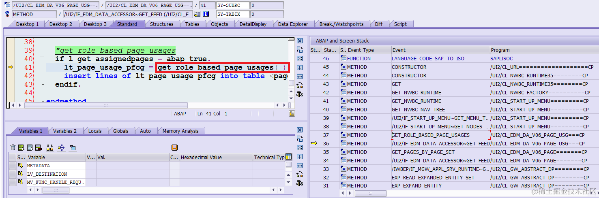
Task: Open the Globals tab
Action: coord(121,131)
